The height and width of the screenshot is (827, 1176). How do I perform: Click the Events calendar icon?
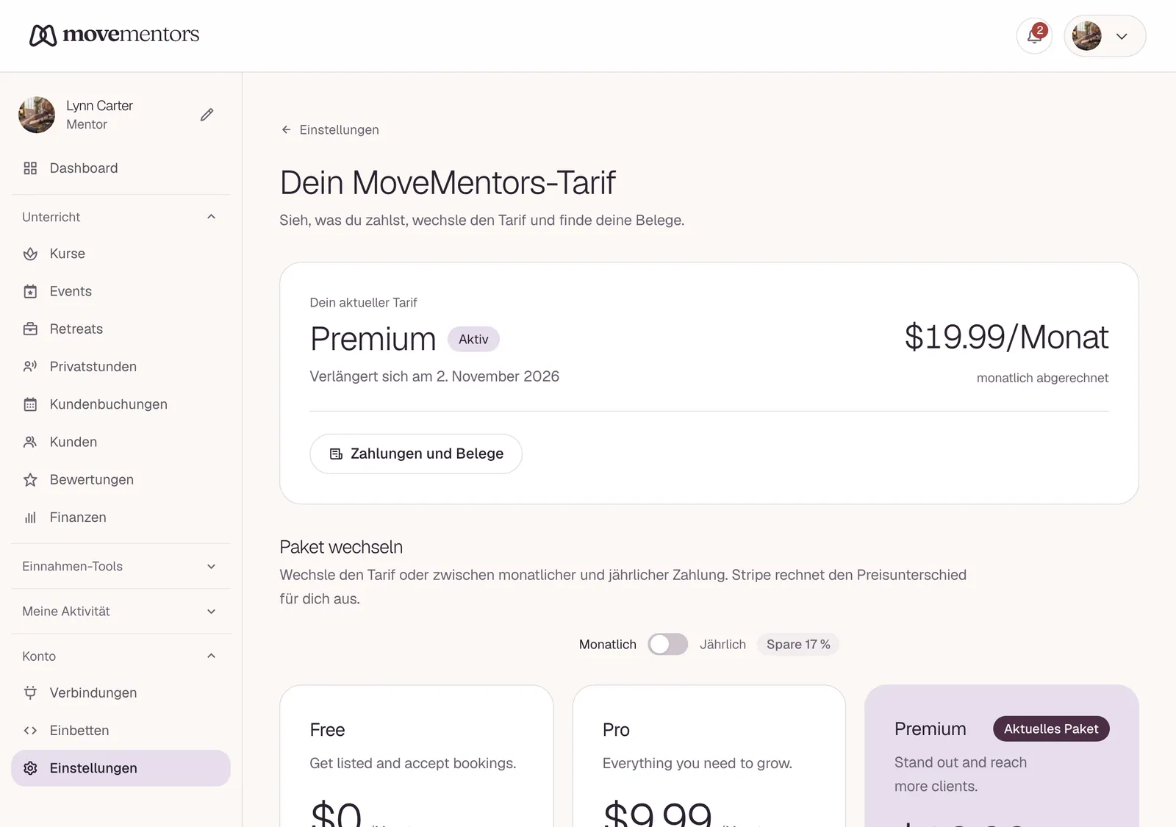point(30,291)
